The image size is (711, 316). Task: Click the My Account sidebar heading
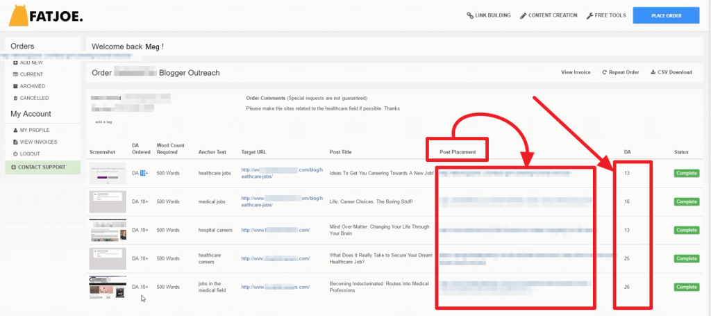click(x=31, y=114)
